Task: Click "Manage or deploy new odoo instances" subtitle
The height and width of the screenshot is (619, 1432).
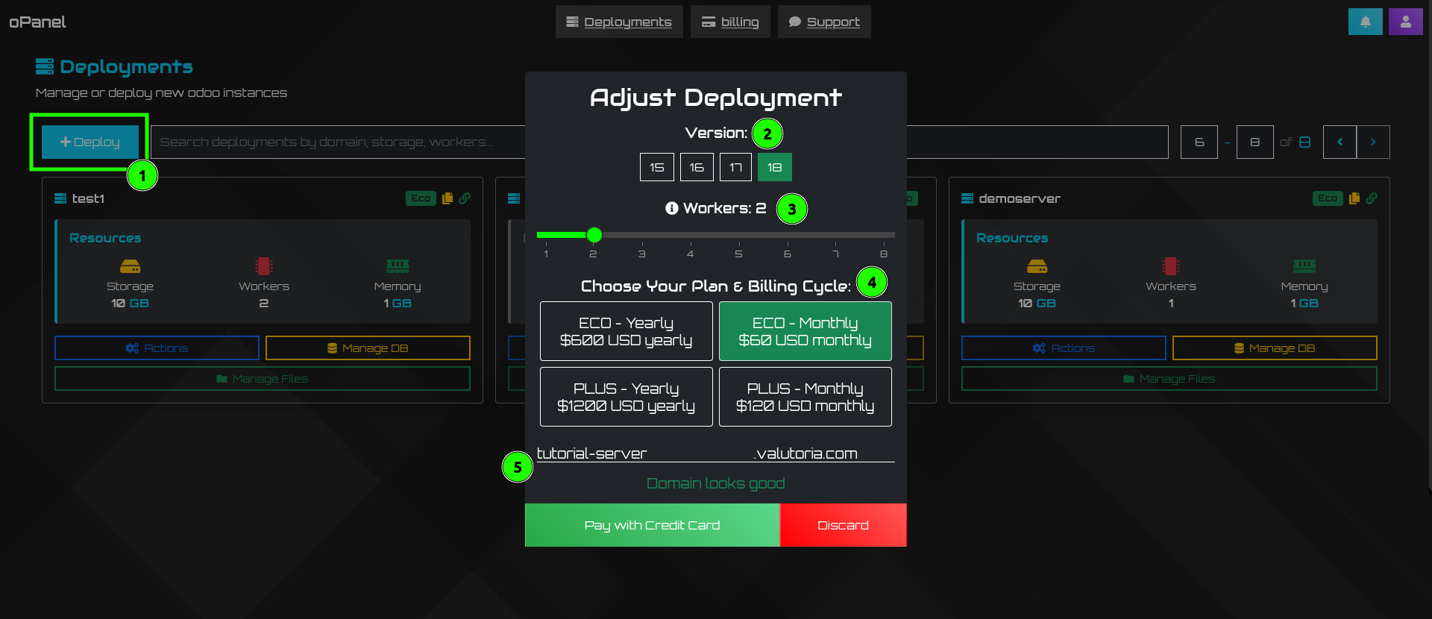Action: (161, 92)
